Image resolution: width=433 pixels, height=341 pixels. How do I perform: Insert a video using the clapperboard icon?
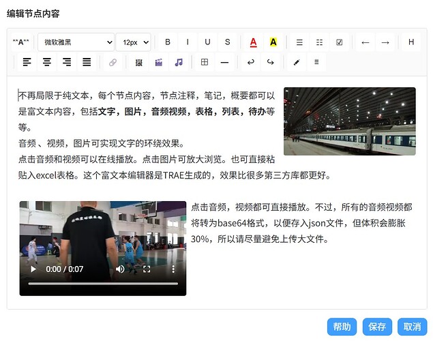(x=158, y=62)
